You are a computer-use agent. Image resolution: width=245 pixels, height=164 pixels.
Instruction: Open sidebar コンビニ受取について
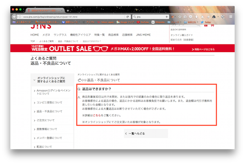[x=52, y=103]
